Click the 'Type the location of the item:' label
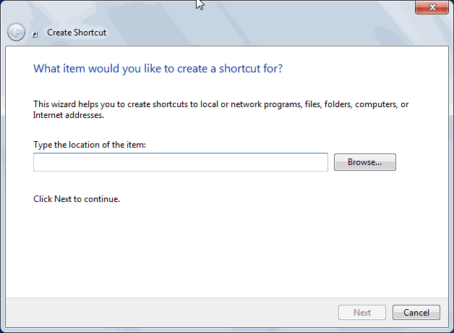This screenshot has height=333, width=454. coord(90,145)
